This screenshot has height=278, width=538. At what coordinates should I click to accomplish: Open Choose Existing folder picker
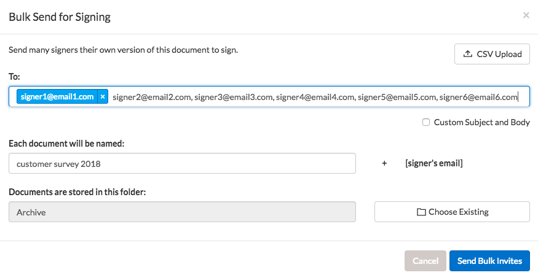(x=452, y=212)
